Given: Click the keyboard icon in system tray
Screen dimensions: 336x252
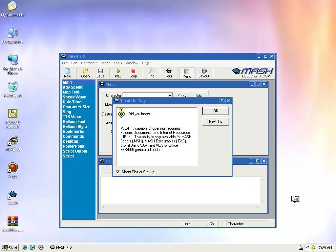Looking at the screenshot, I should click(301, 248).
